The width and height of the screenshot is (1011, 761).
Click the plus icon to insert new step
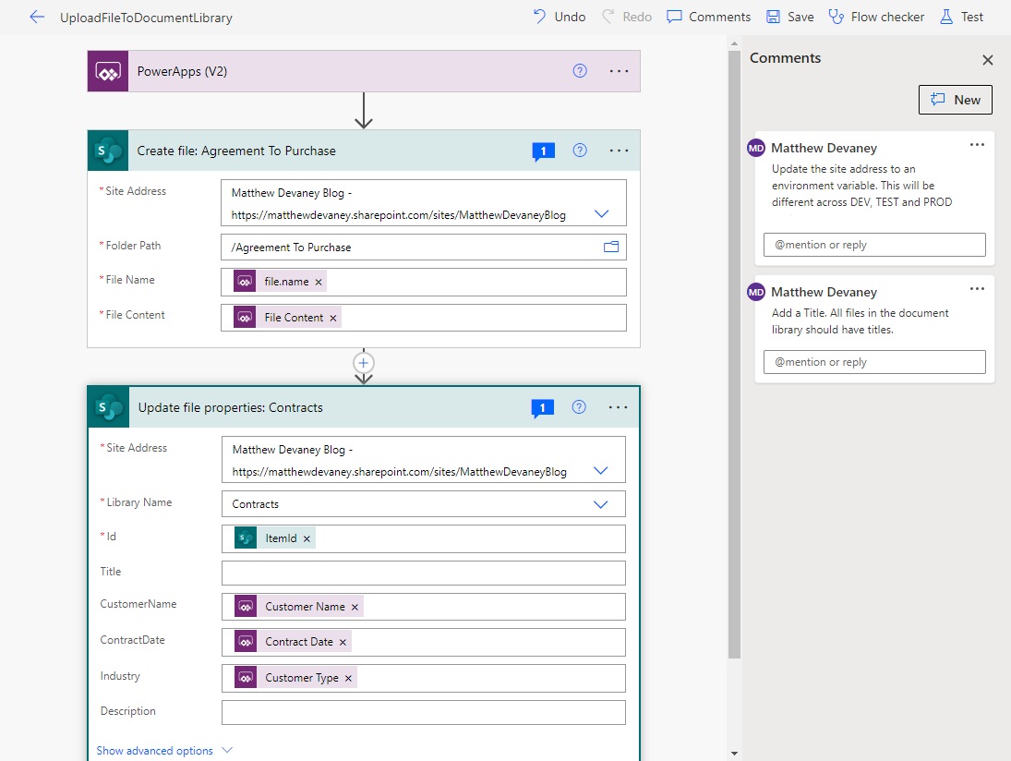point(364,363)
